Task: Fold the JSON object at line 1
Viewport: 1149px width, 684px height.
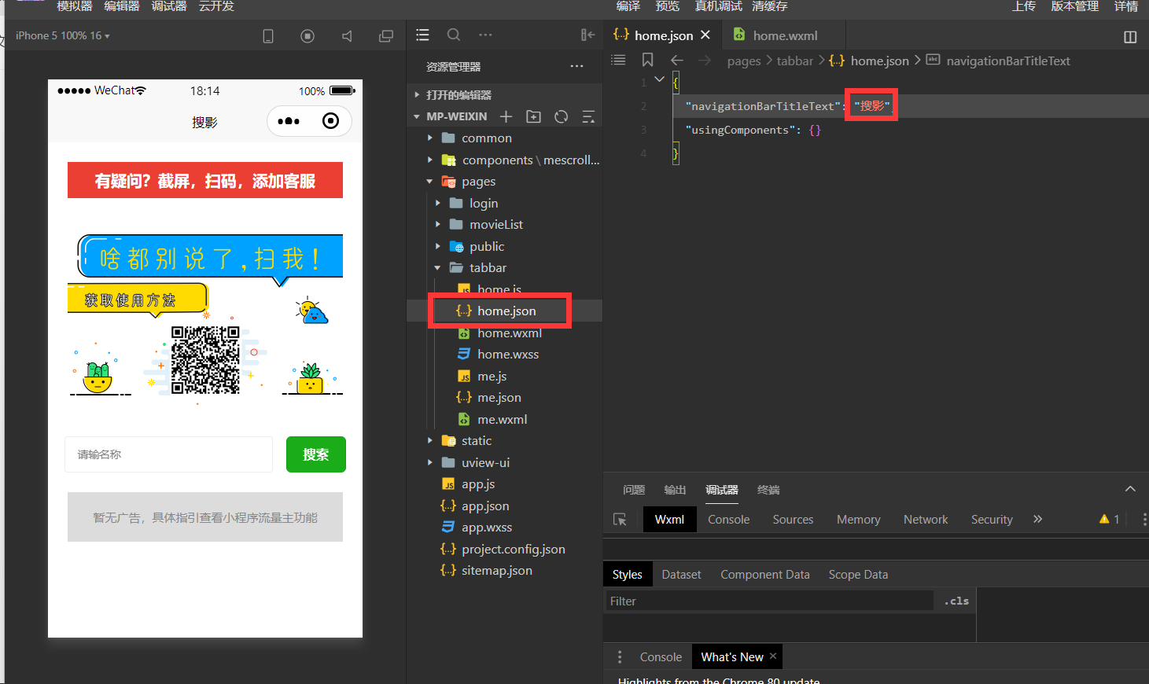Action: coord(659,79)
